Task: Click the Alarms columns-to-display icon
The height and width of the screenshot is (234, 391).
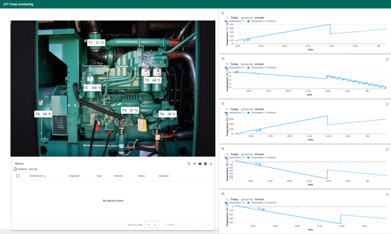Action: [200, 164]
